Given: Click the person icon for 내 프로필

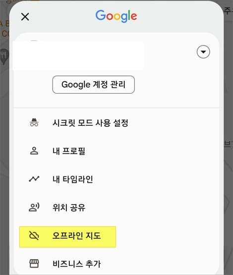Looking at the screenshot, I should [34, 151].
